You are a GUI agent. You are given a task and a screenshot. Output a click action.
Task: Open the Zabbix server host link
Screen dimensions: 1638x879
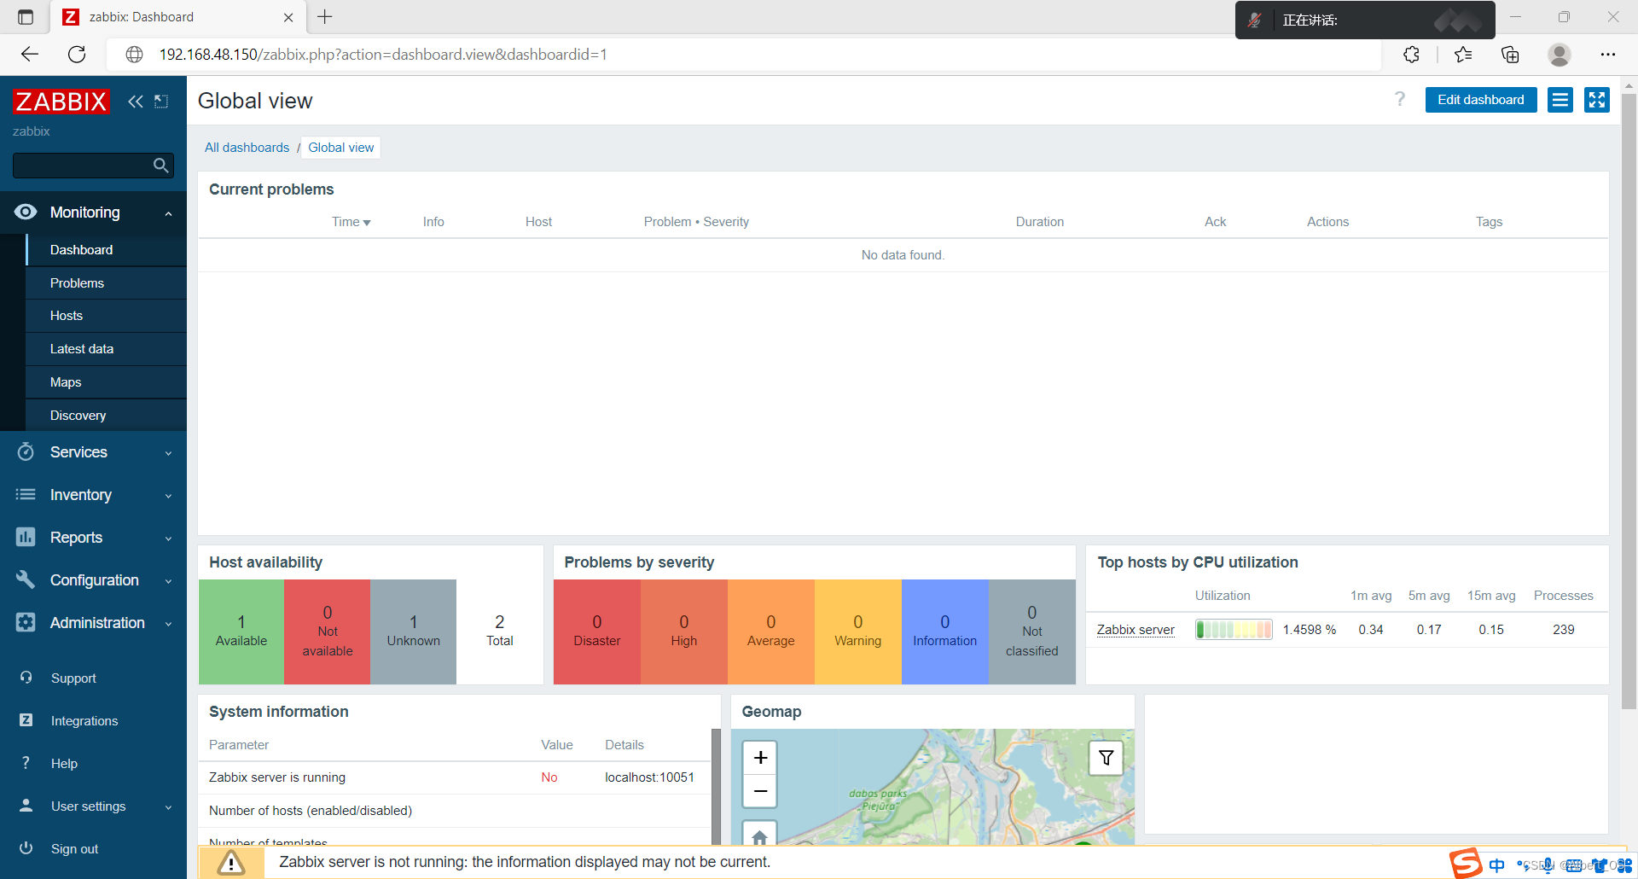point(1135,630)
